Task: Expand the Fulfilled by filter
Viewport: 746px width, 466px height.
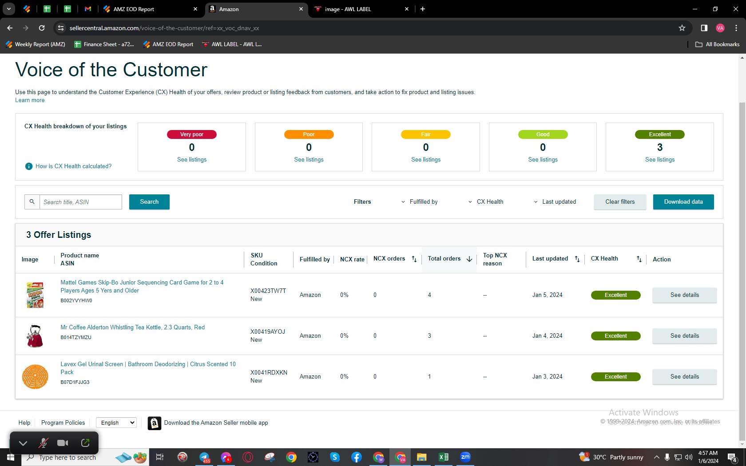Action: (x=419, y=202)
